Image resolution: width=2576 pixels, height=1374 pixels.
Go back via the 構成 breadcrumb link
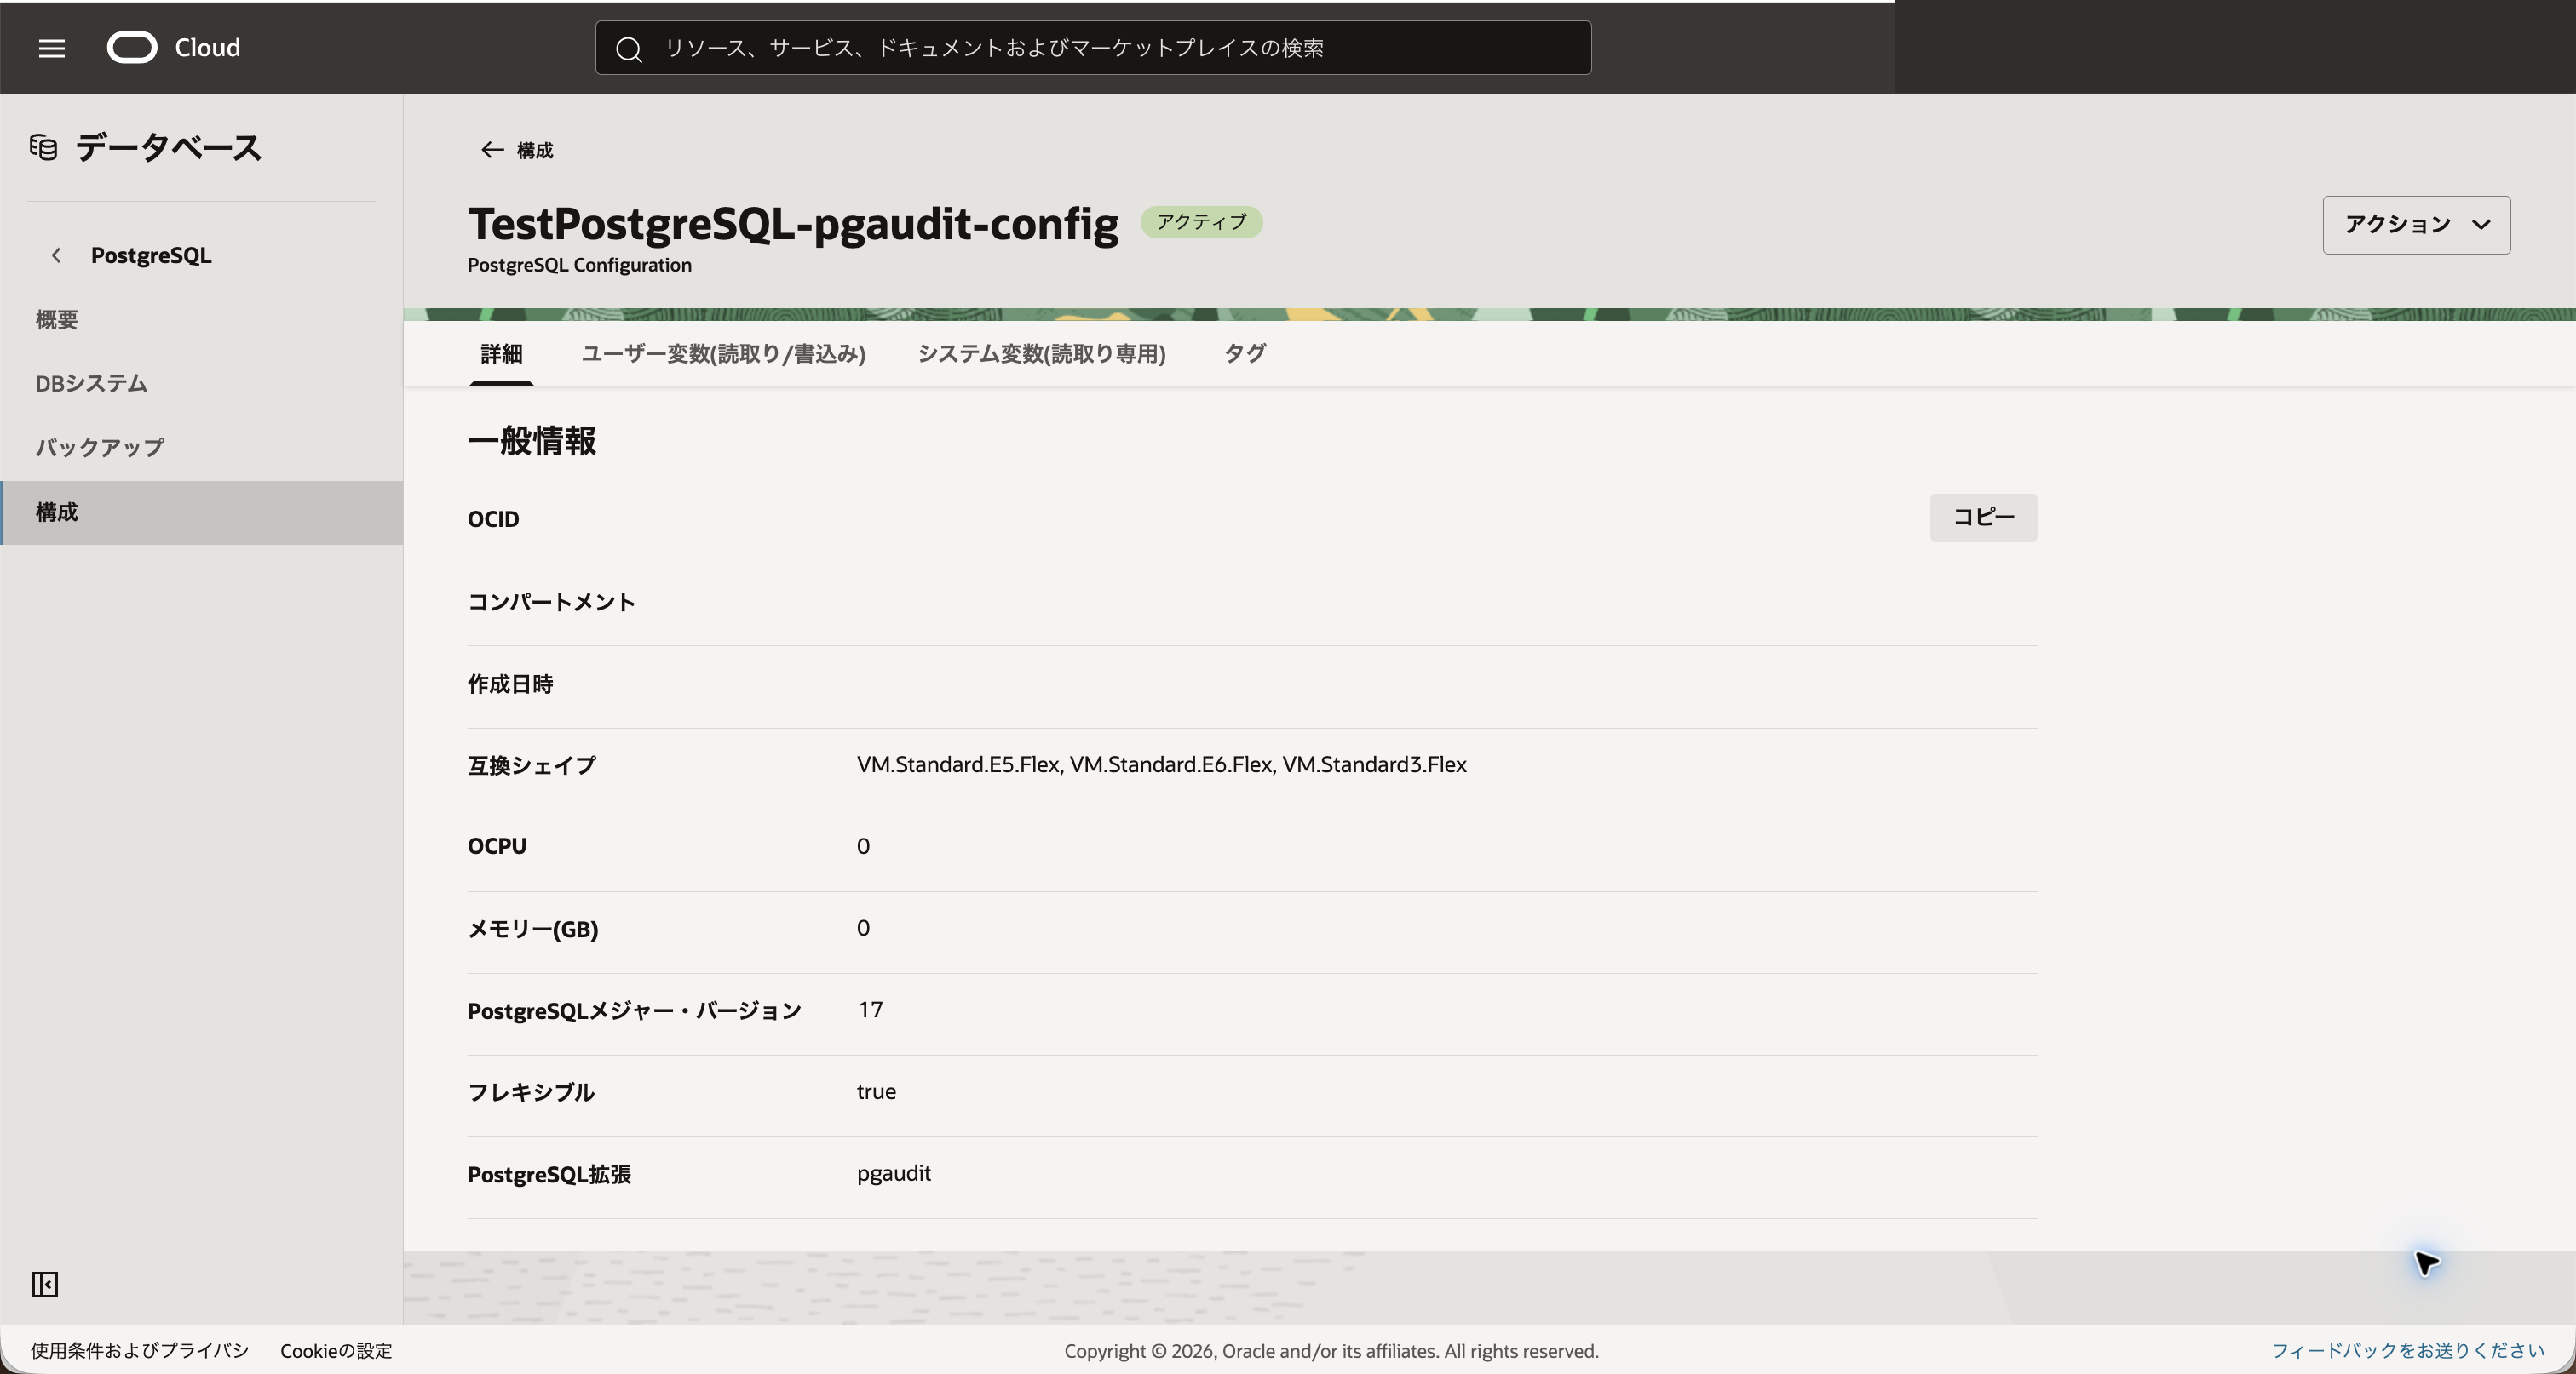coord(535,150)
